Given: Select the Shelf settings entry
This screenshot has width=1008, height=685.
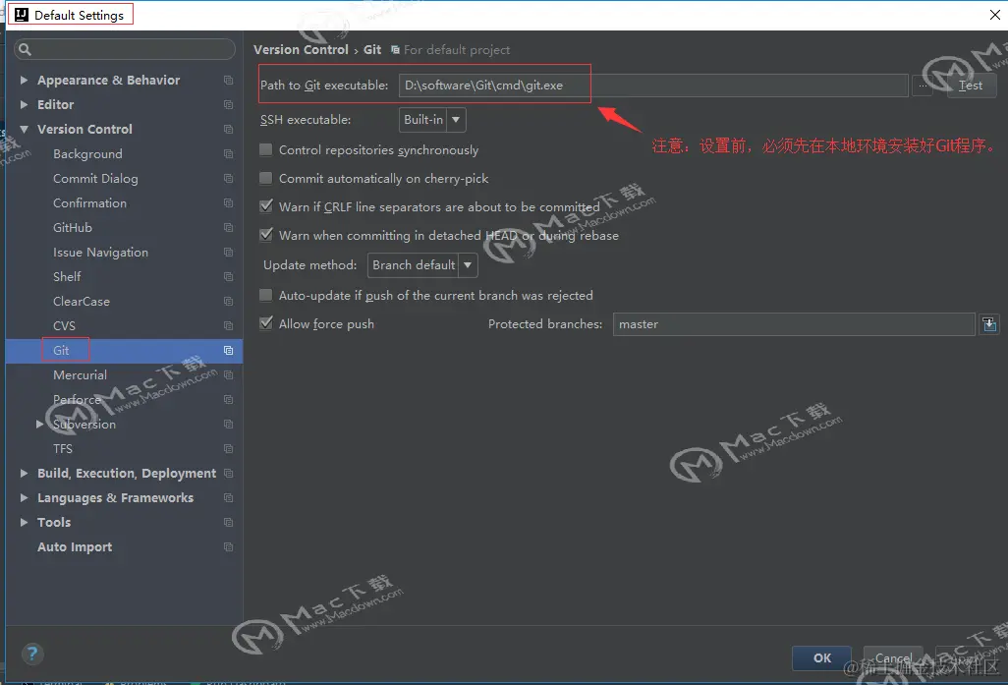Looking at the screenshot, I should point(67,276).
